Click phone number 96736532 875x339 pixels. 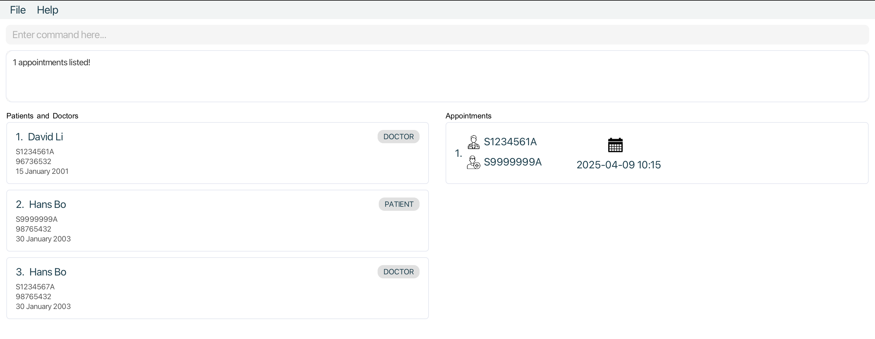pyautogui.click(x=33, y=161)
